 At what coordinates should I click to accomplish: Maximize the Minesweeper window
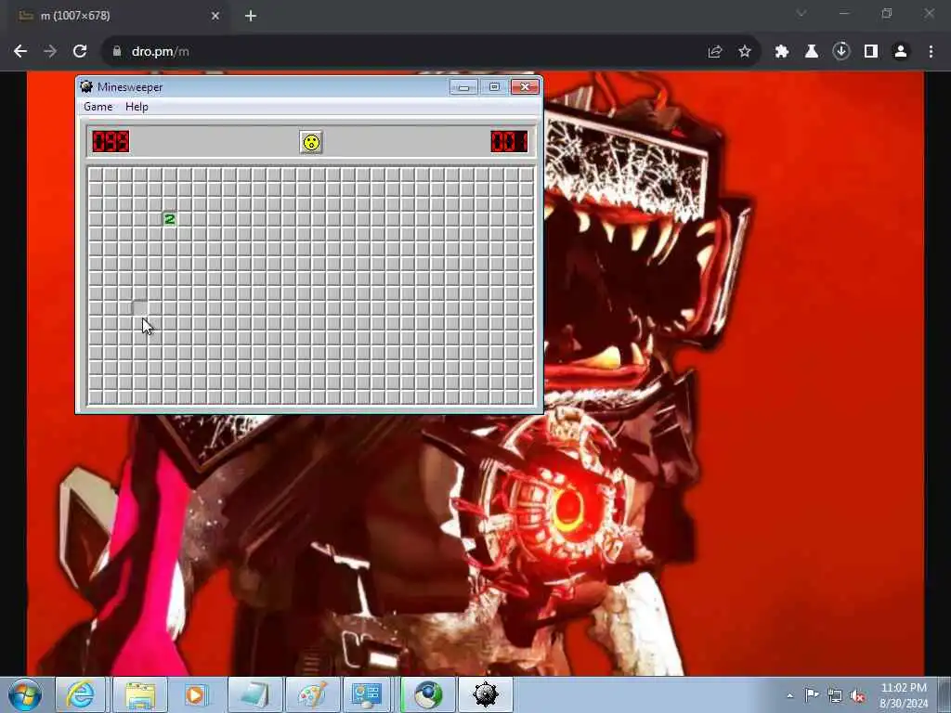point(494,86)
